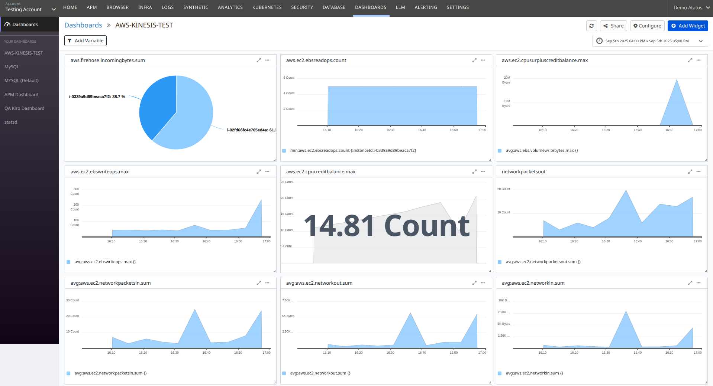Switch to the ALERTING tab

[426, 7]
